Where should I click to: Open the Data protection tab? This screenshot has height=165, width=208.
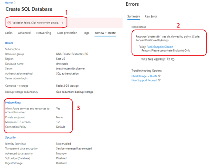coord(67,33)
